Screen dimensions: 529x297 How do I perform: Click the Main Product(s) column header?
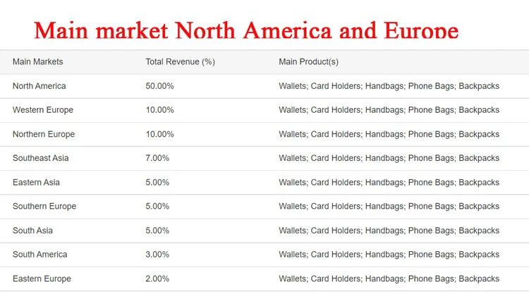308,62
